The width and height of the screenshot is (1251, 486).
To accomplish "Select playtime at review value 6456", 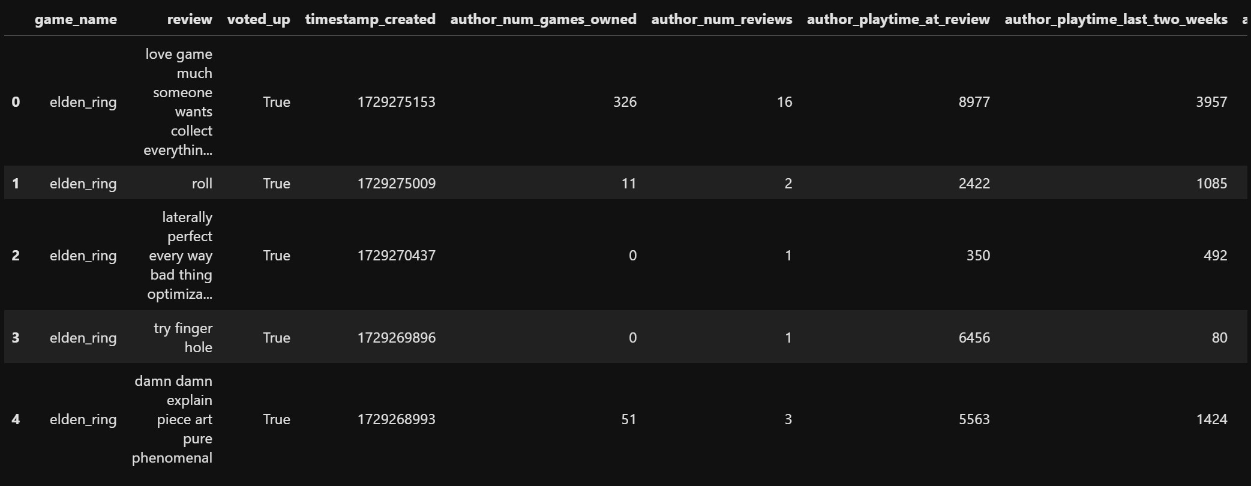I will point(974,338).
